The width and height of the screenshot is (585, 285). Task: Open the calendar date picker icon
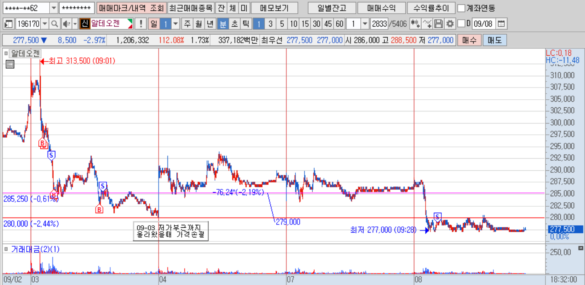pyautogui.click(x=501, y=24)
